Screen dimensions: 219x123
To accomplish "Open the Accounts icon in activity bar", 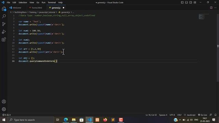I will tap(4, 101).
